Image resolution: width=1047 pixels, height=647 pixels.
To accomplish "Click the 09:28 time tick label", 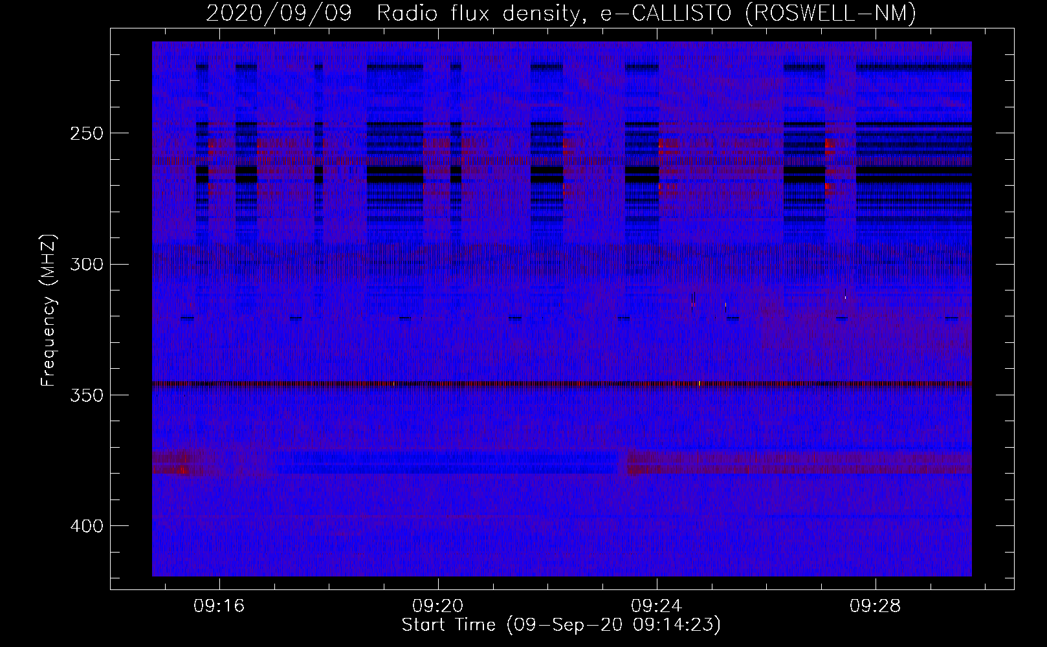I will (x=876, y=606).
